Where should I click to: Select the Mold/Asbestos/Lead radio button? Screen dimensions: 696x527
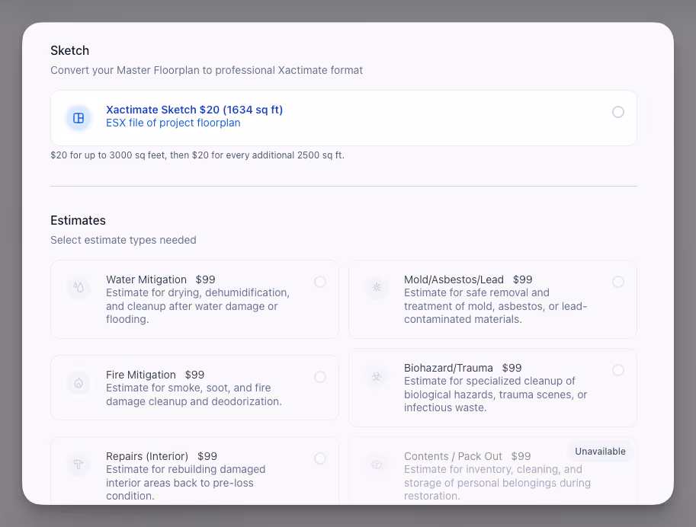618,282
